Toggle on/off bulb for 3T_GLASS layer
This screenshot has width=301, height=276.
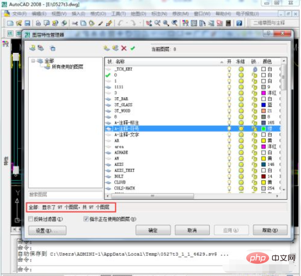(229, 105)
